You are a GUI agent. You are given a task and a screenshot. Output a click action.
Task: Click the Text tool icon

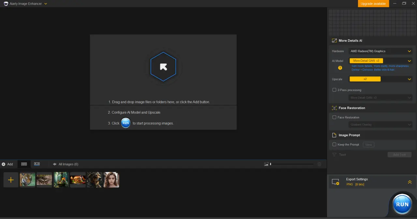coord(334,155)
